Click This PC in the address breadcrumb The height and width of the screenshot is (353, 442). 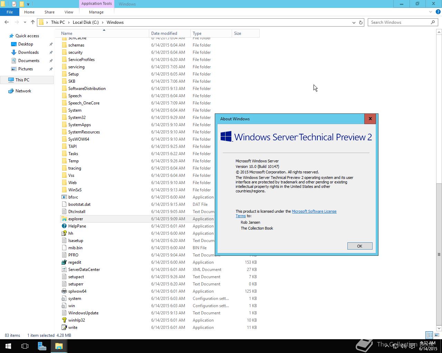pos(58,22)
